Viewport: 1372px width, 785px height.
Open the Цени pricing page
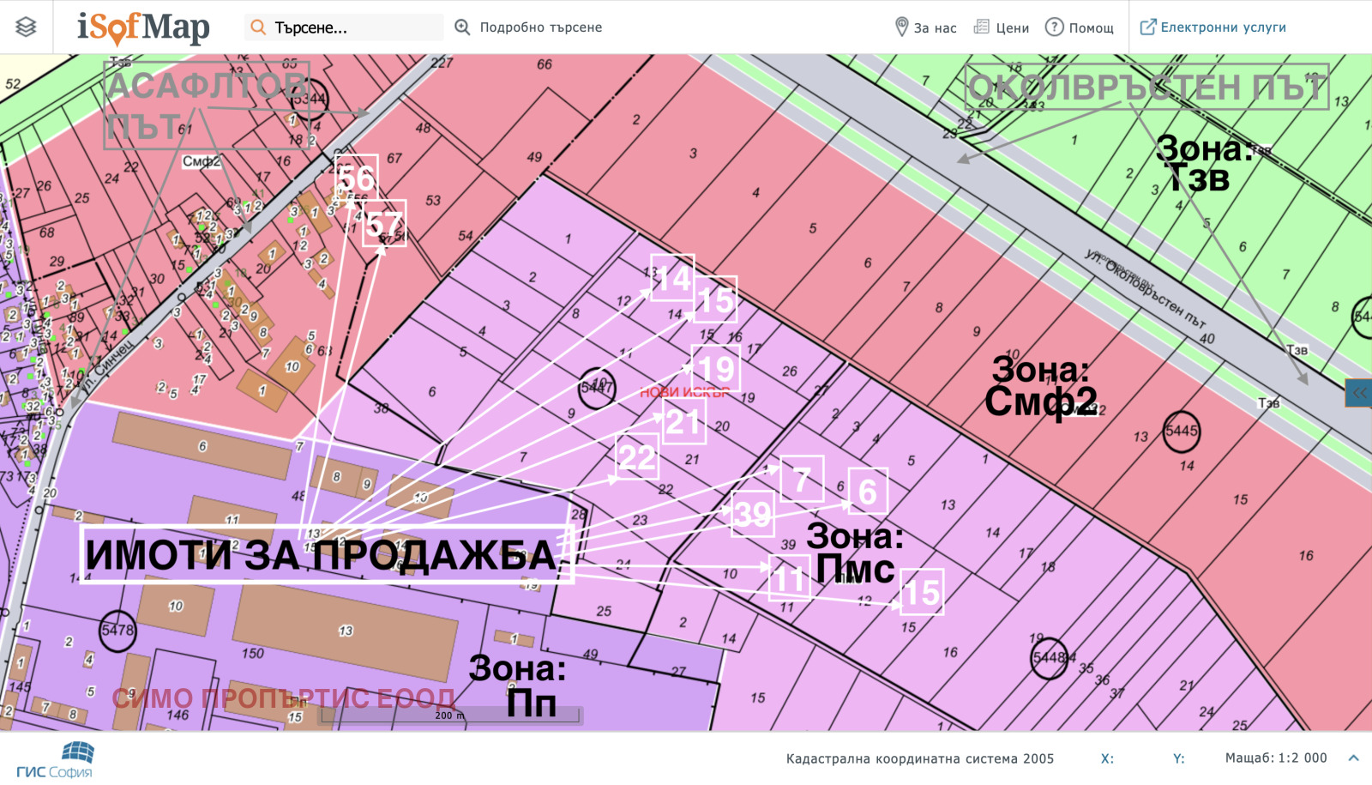coord(1012,28)
